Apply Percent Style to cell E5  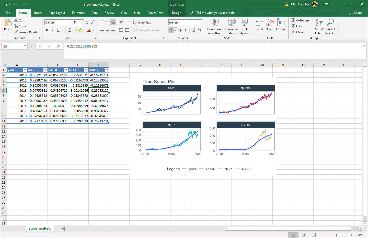(180, 30)
